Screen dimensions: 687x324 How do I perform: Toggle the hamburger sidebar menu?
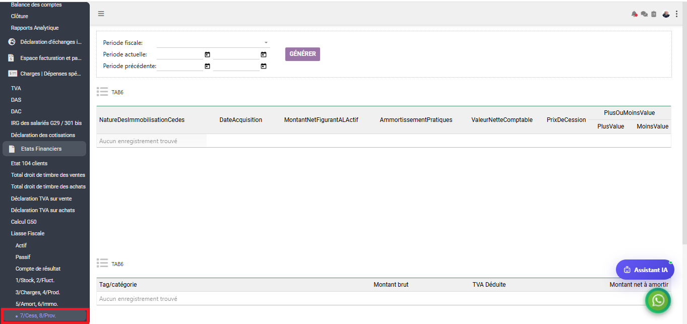pyautogui.click(x=101, y=14)
